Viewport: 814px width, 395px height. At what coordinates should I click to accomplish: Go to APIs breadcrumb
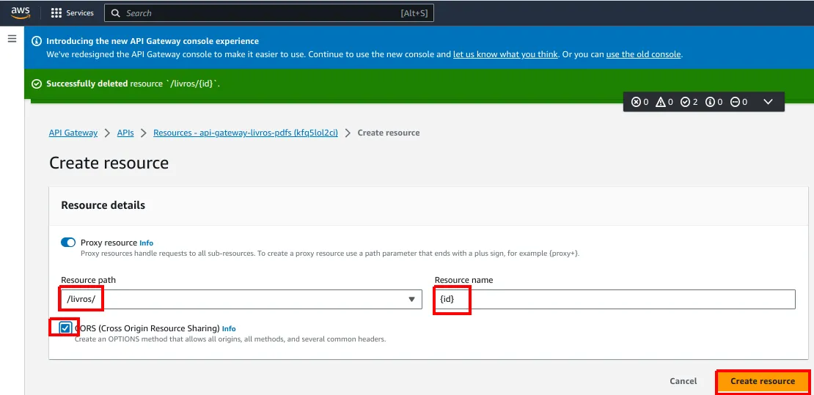[x=125, y=133]
